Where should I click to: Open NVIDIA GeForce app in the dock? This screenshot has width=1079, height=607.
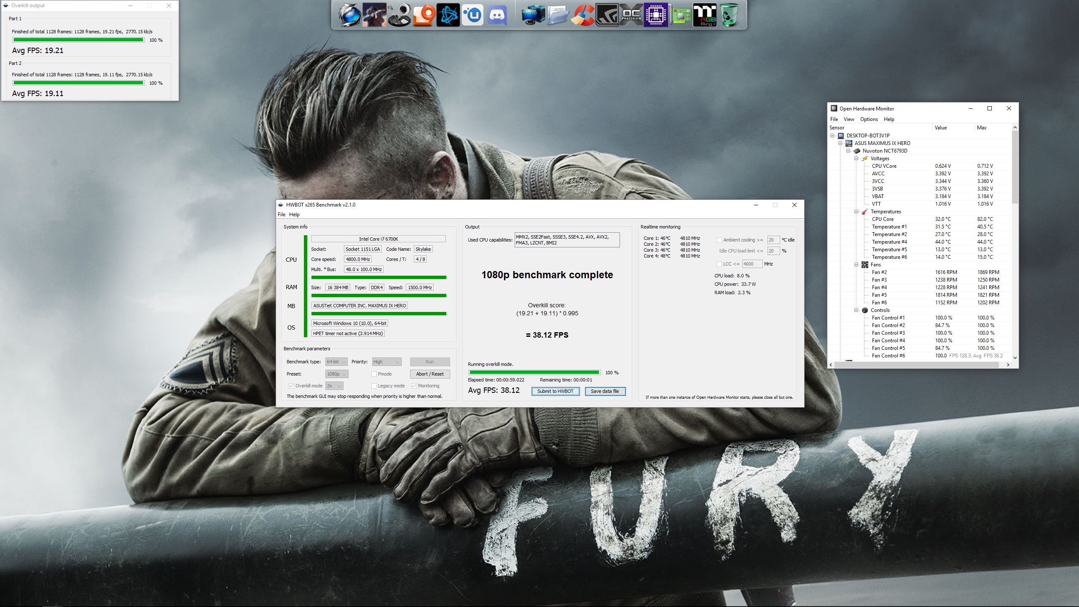pos(607,15)
